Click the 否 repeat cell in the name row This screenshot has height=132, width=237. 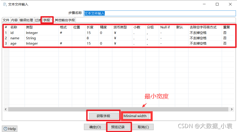coord(228,38)
